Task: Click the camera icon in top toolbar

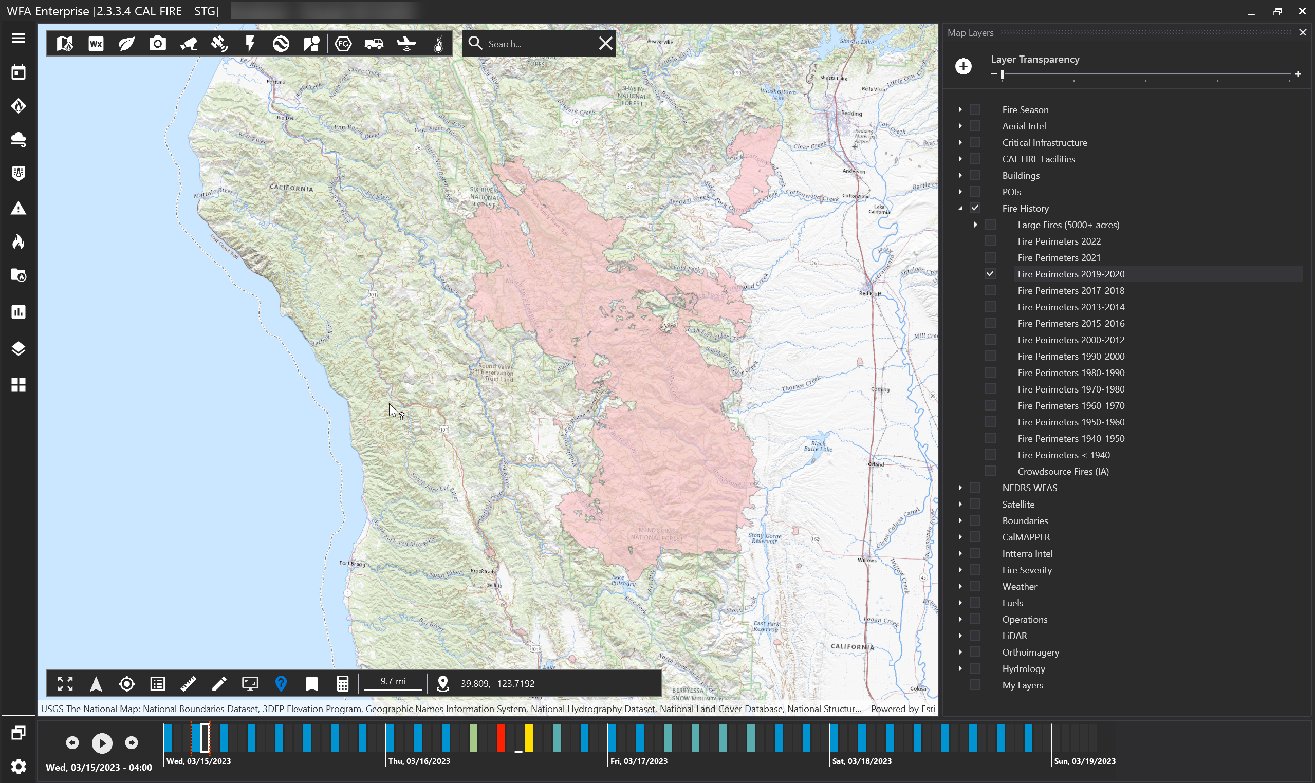Action: click(x=157, y=44)
